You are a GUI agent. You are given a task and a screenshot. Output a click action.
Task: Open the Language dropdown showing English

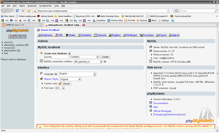point(77,74)
